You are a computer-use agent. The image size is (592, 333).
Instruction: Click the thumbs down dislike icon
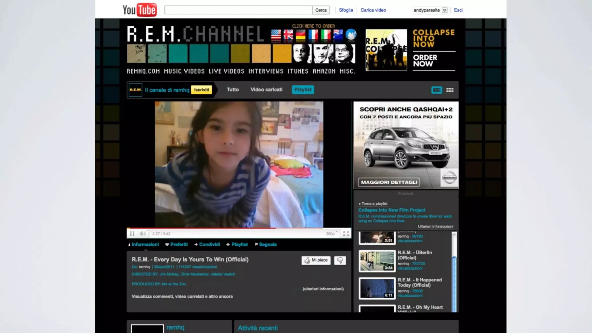(340, 260)
